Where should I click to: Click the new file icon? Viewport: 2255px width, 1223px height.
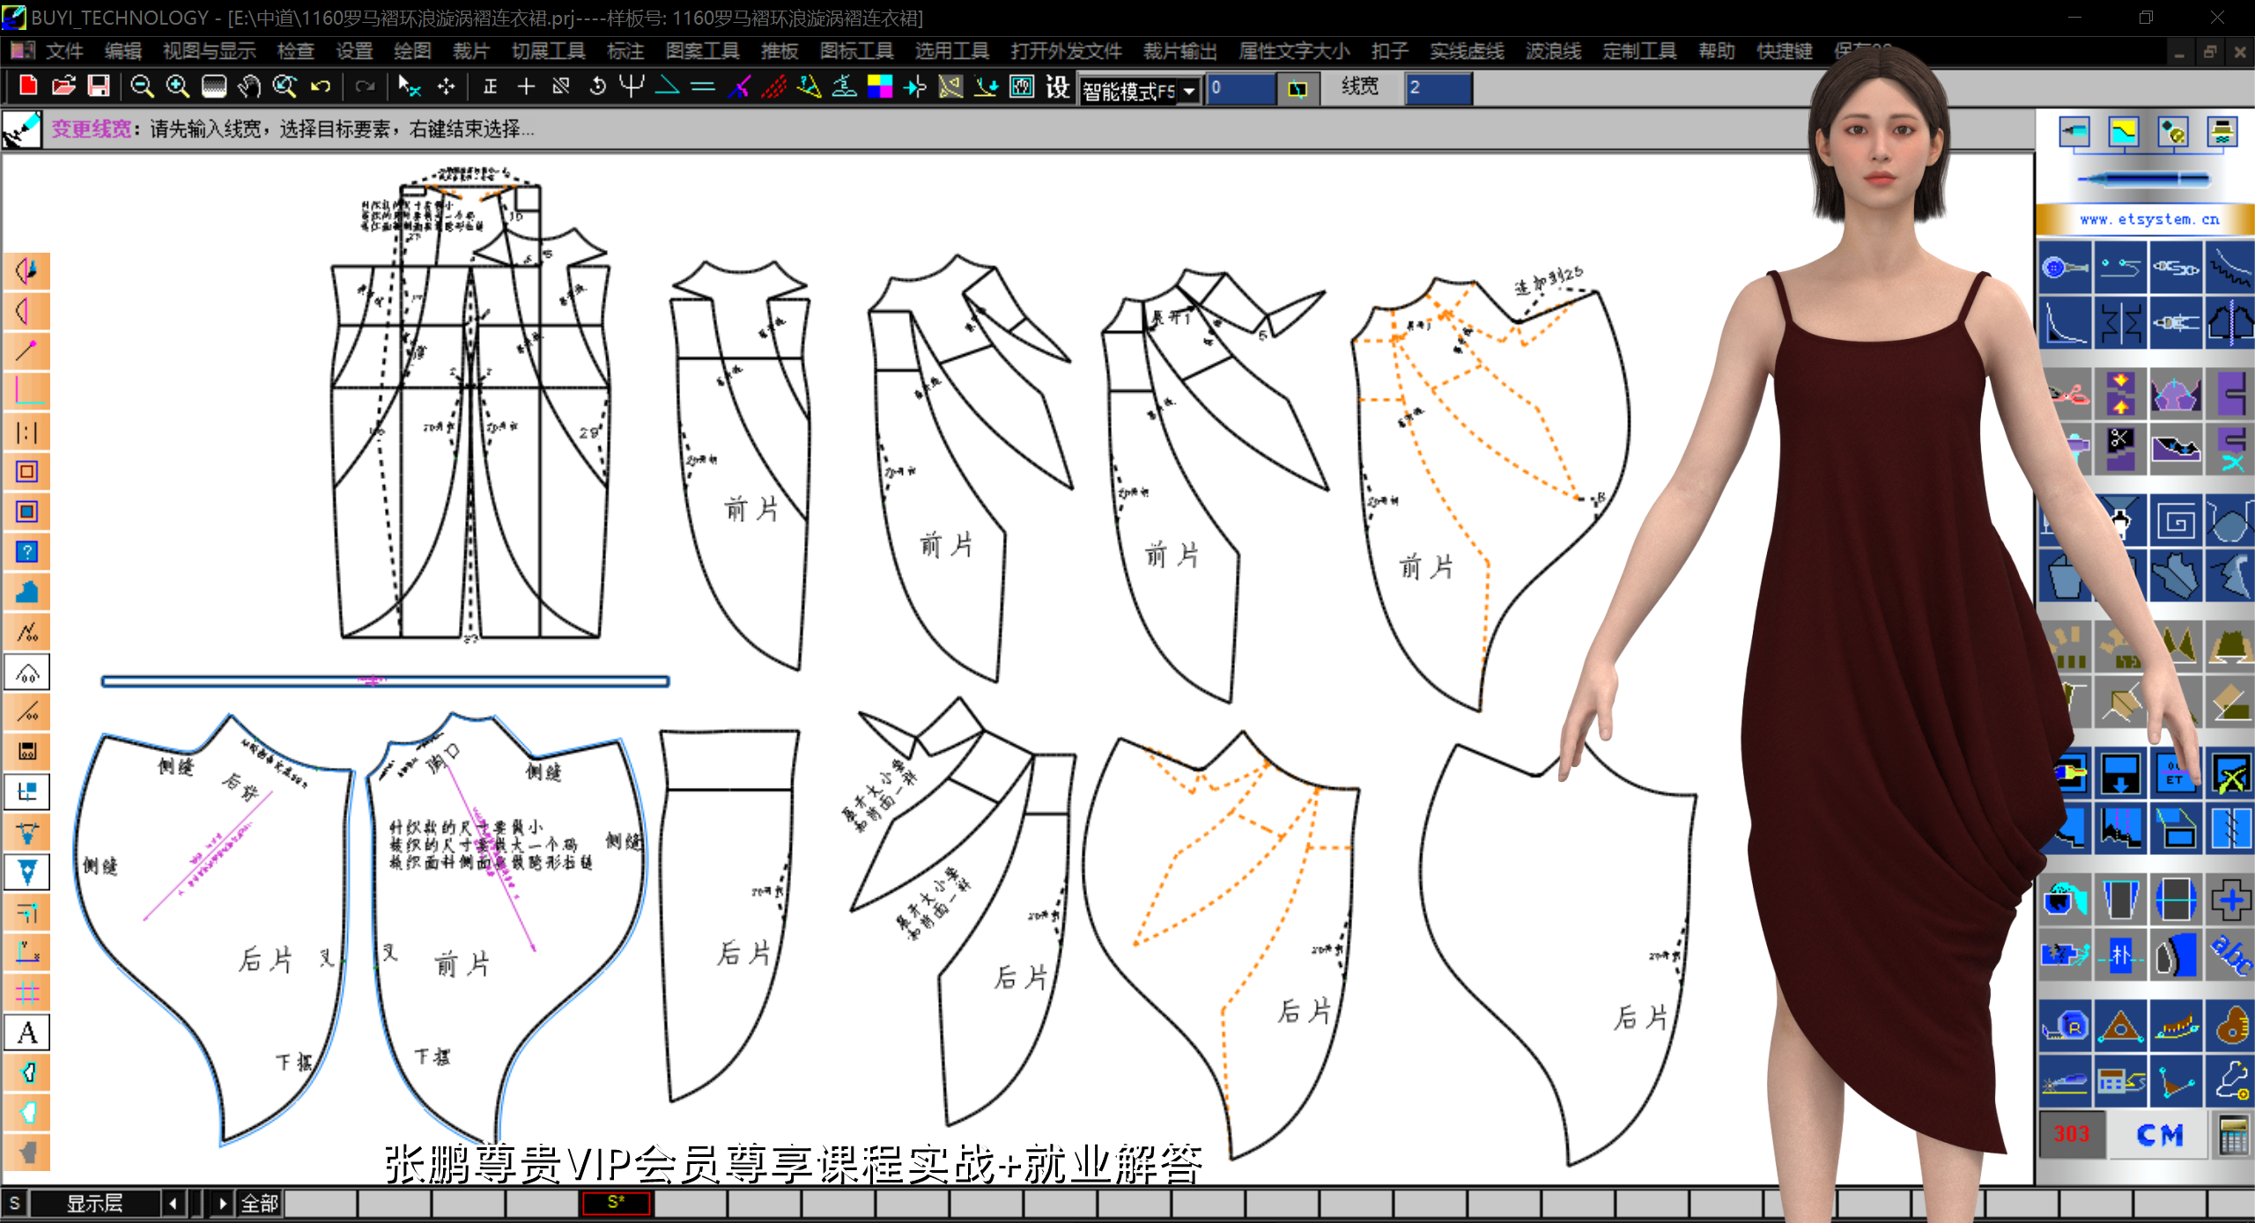tap(27, 86)
